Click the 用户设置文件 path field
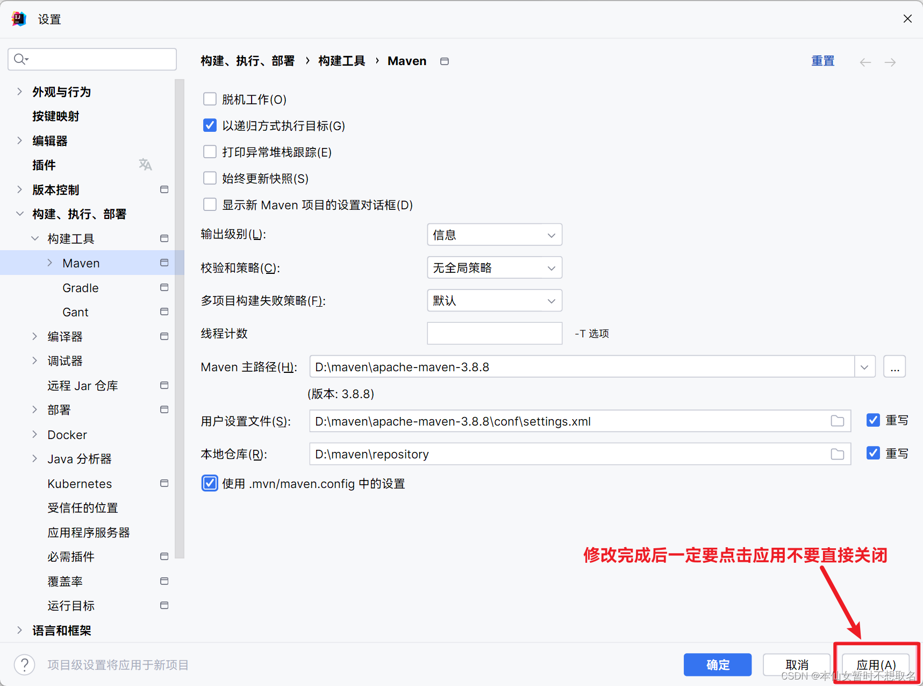Image resolution: width=923 pixels, height=686 pixels. [580, 421]
